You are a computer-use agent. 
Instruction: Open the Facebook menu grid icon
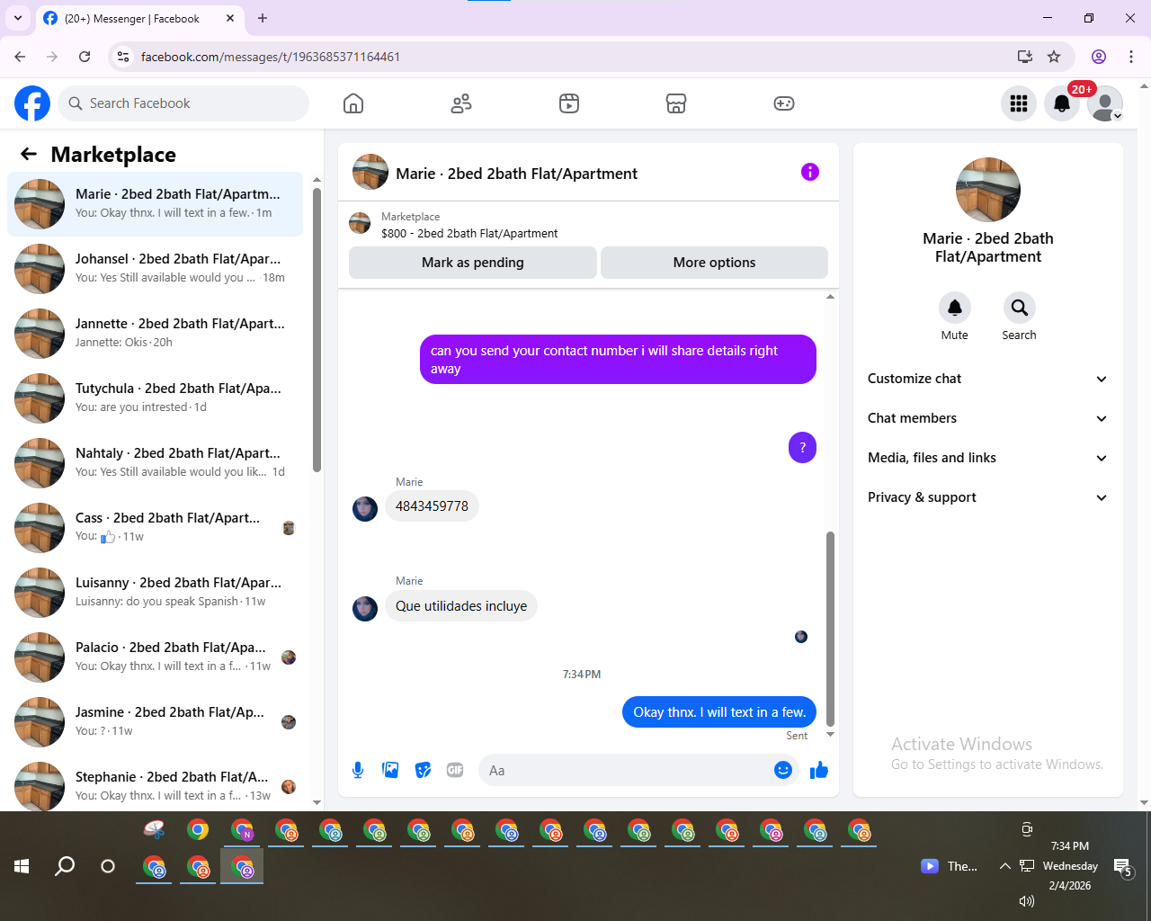pos(1019,103)
